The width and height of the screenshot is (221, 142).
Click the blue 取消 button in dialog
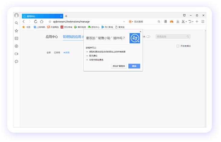pyautogui.click(x=134, y=66)
